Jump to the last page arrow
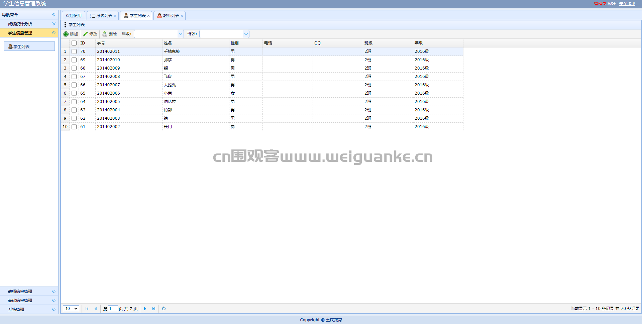The image size is (642, 324). [154, 309]
